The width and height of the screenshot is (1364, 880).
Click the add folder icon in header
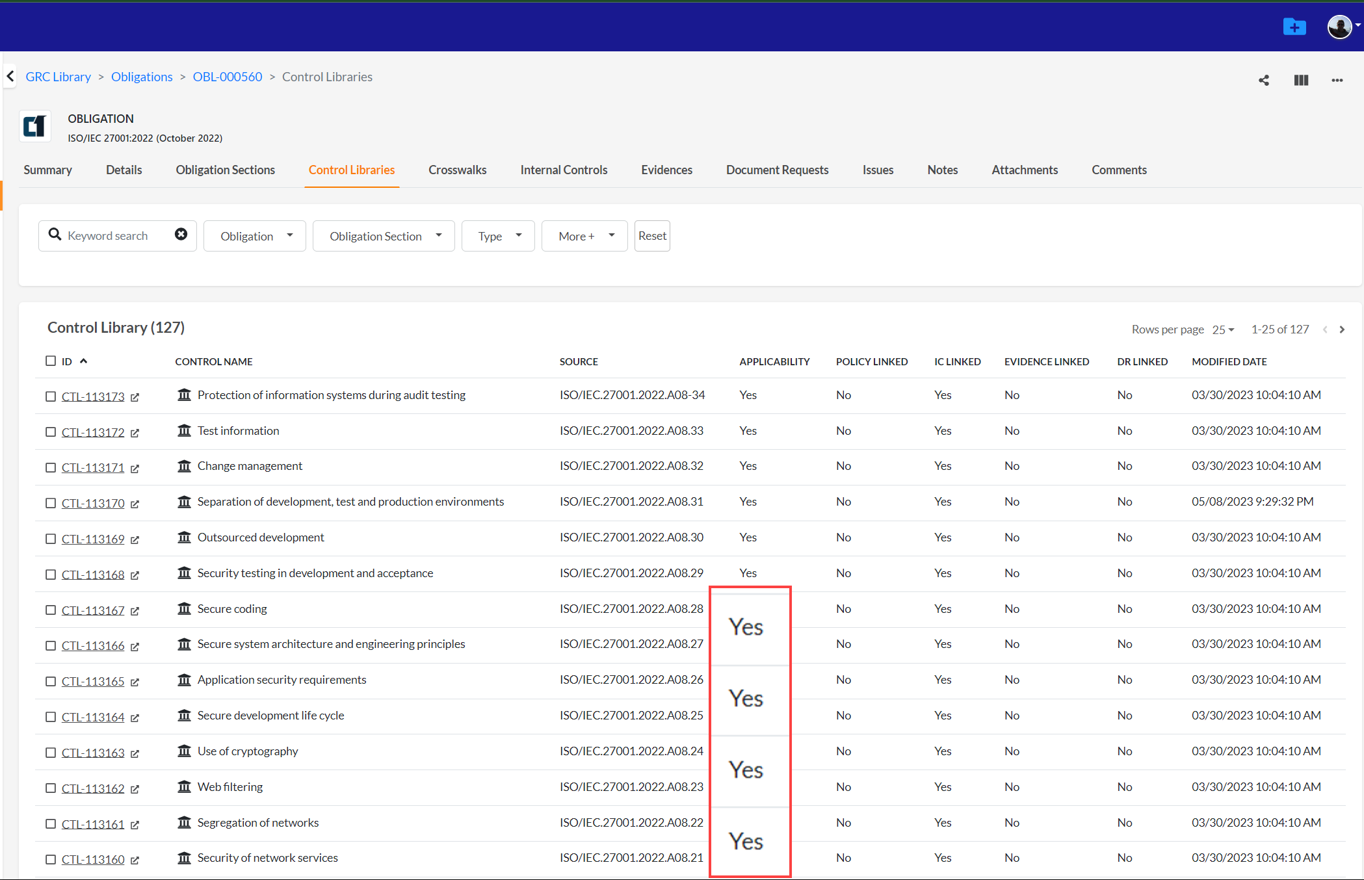(x=1294, y=27)
